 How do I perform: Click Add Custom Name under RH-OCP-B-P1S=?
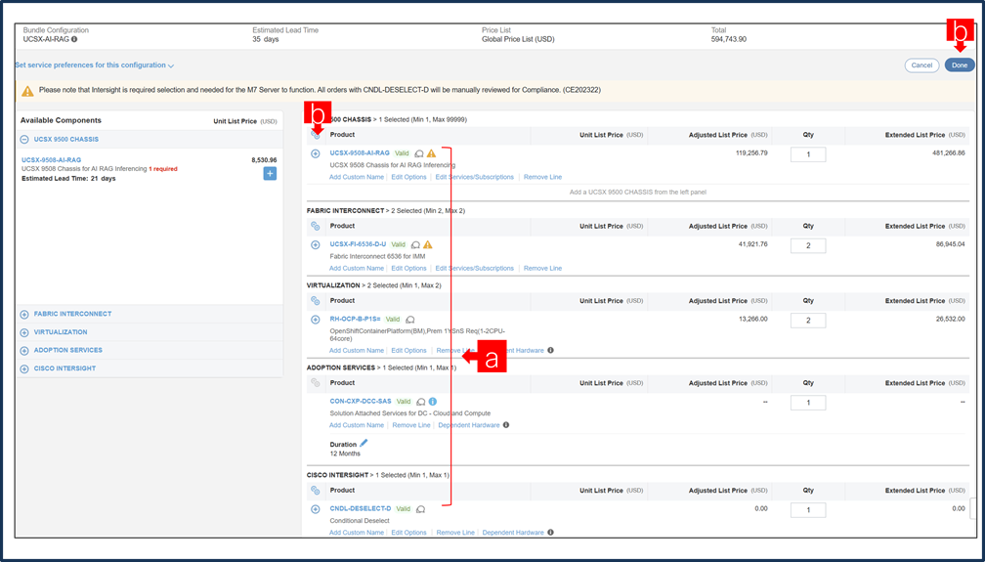click(x=356, y=351)
